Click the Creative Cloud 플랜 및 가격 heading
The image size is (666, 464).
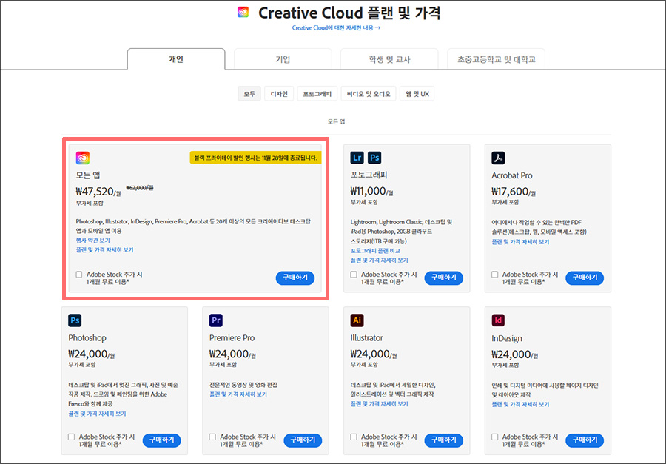349,13
